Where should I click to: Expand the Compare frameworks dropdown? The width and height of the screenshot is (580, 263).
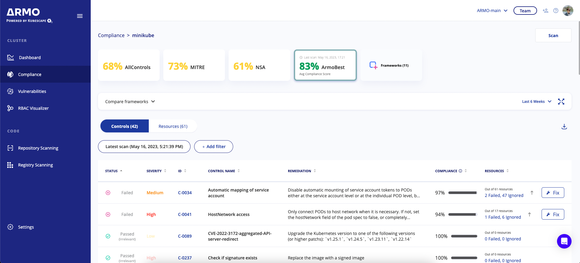[x=130, y=102]
